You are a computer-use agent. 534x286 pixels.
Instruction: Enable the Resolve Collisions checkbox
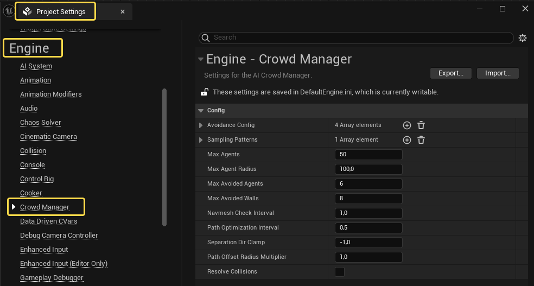(340, 272)
